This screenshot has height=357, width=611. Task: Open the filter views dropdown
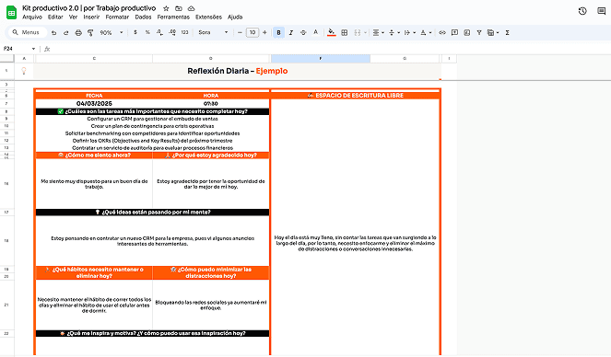[x=493, y=33]
